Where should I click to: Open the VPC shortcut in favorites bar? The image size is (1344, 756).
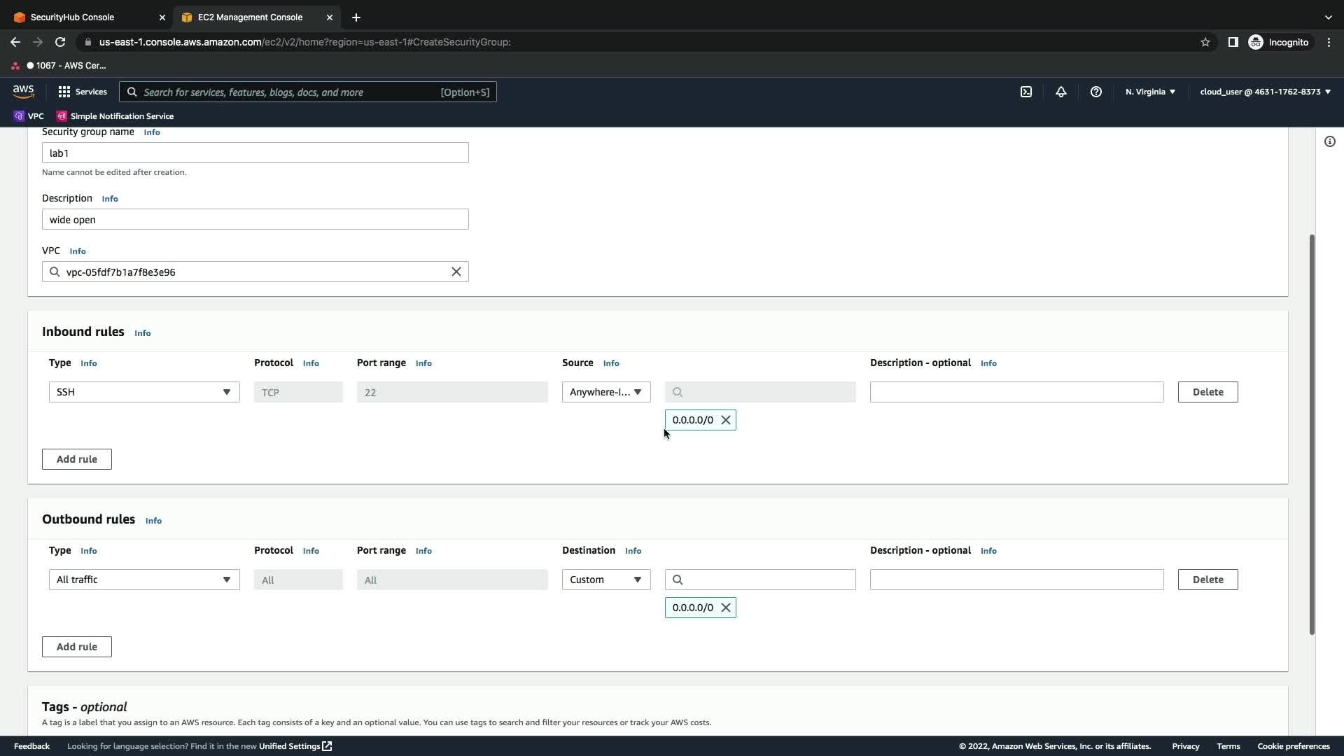tap(29, 116)
